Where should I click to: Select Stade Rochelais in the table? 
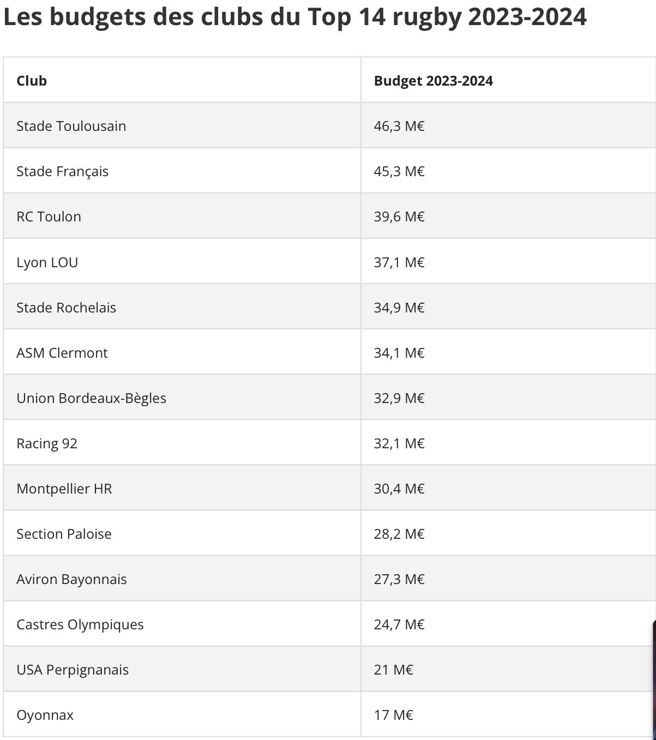point(67,308)
